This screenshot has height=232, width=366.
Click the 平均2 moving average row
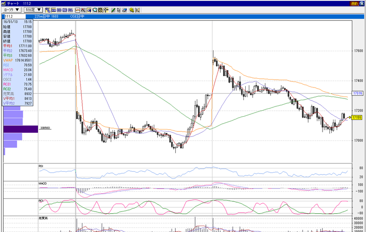click(x=17, y=51)
